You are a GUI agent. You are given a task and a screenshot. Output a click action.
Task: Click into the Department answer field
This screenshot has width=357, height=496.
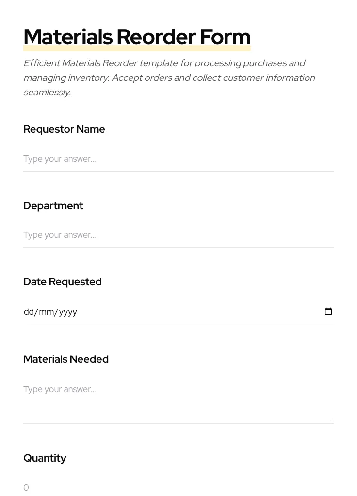click(178, 235)
